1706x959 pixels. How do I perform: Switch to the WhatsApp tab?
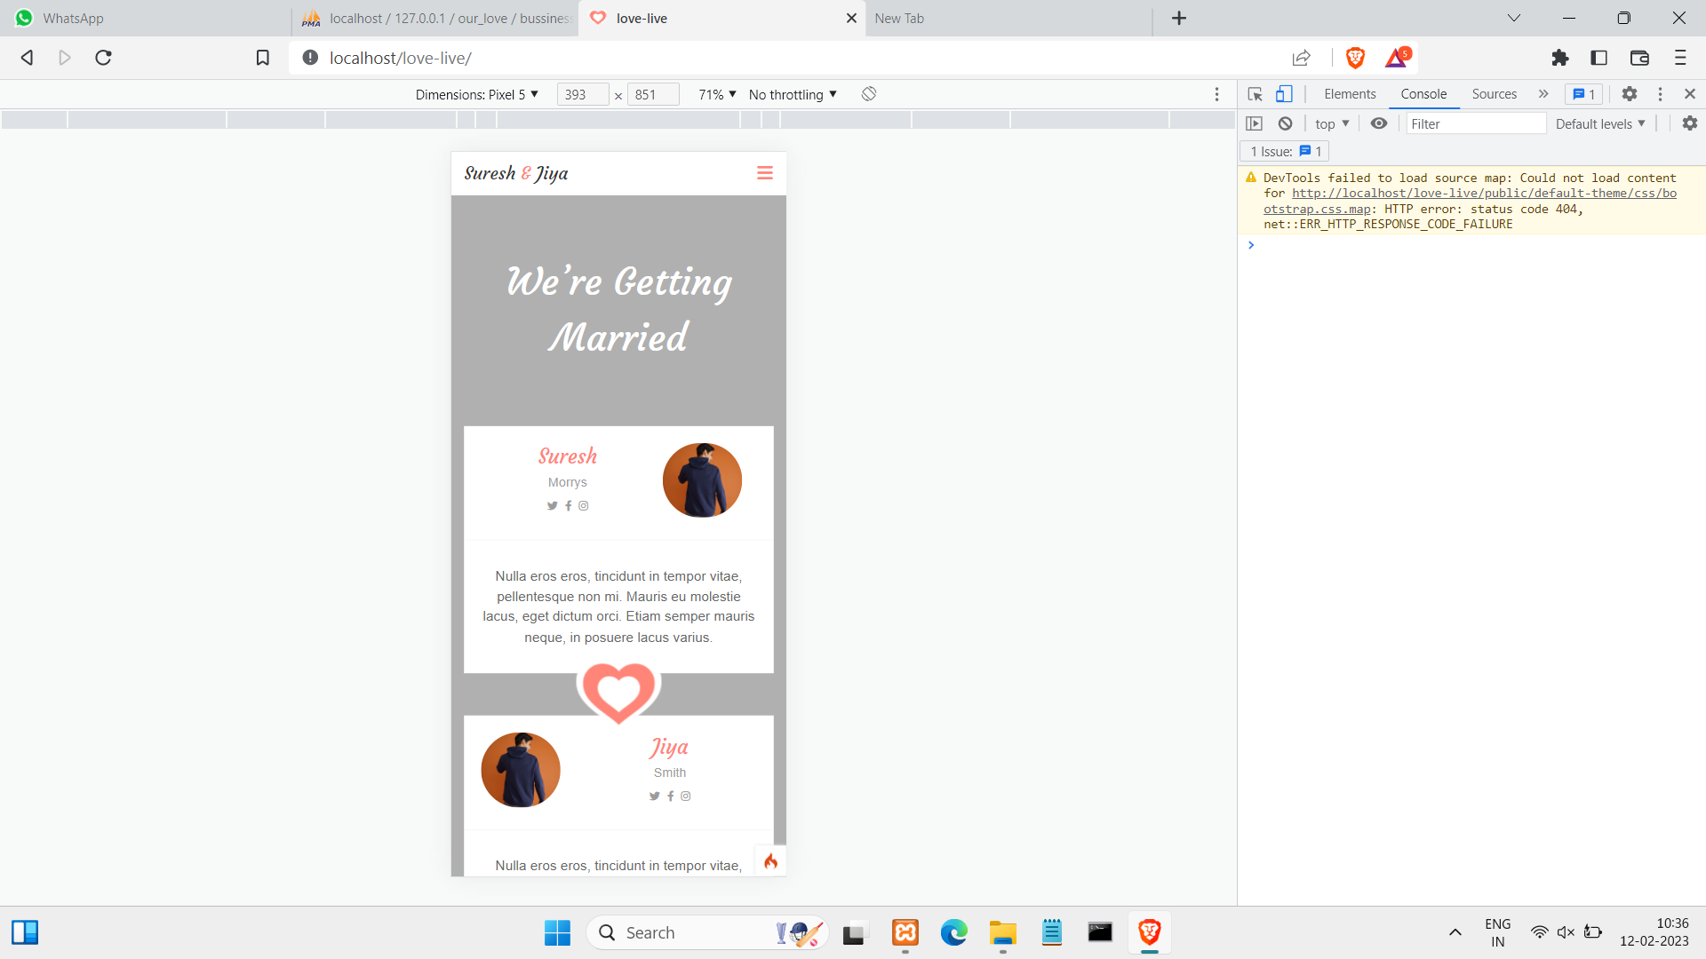pyautogui.click(x=145, y=19)
